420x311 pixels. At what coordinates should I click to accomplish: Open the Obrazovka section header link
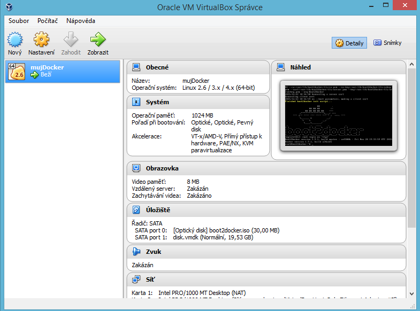162,168
